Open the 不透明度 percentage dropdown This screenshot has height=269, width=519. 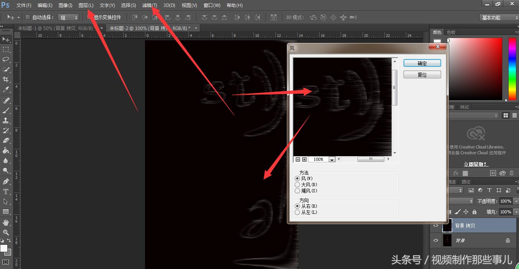(x=516, y=201)
